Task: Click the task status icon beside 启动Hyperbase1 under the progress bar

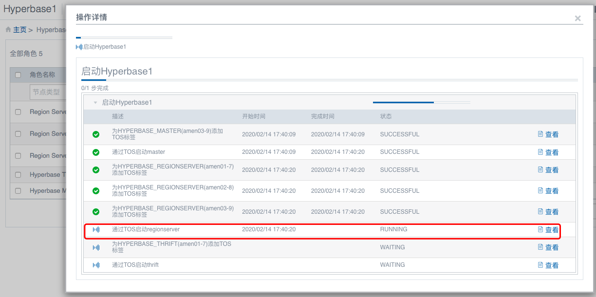Action: coord(78,46)
